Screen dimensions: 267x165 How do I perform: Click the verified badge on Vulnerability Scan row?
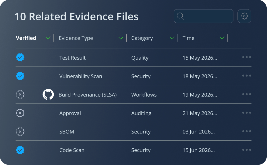20,76
